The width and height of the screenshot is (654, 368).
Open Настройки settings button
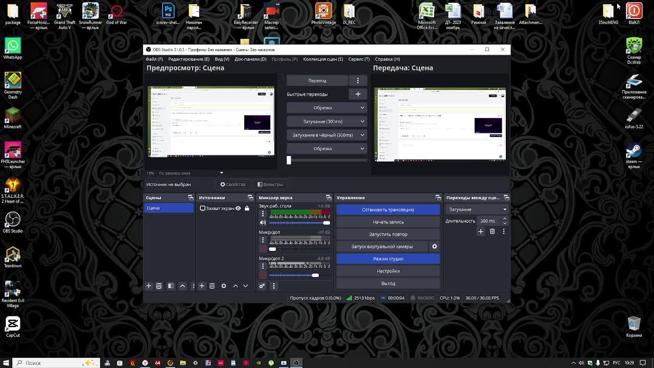[388, 271]
